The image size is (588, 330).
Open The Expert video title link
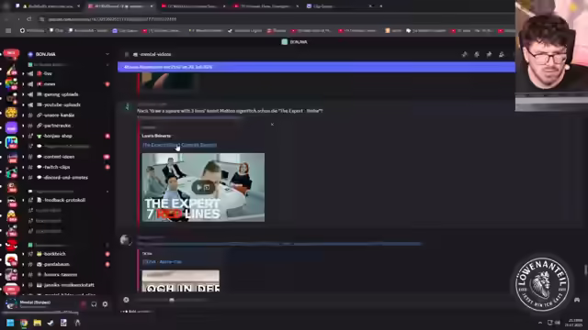180,145
